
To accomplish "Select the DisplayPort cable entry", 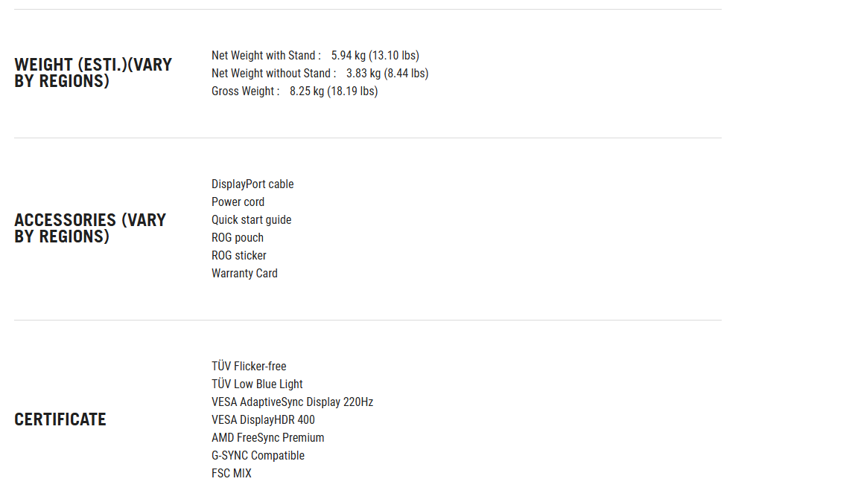I will coord(252,184).
